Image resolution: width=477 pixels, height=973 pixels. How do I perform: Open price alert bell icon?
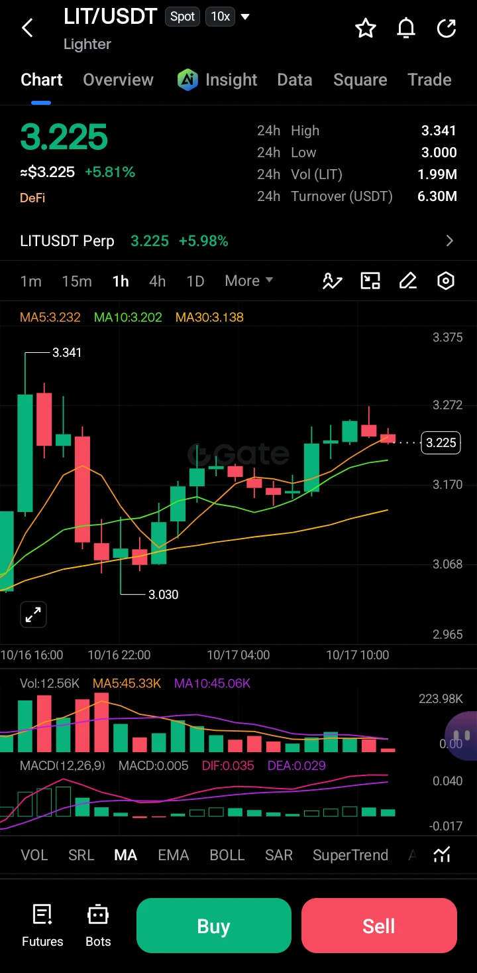406,28
